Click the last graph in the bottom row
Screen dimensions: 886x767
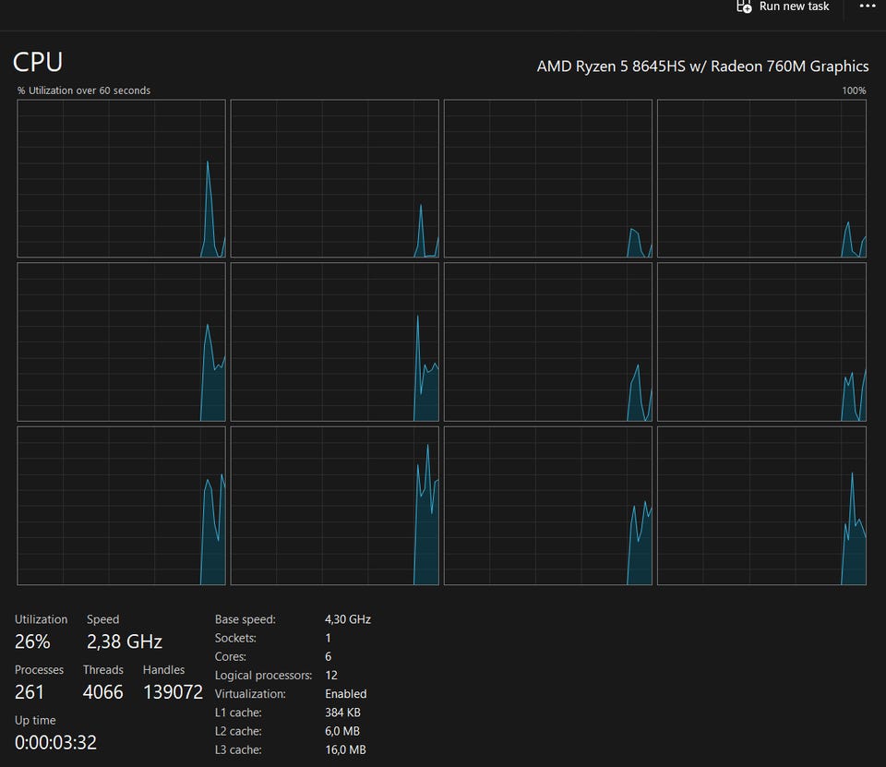pos(761,505)
